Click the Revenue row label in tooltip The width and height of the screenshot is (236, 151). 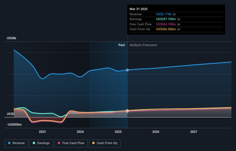136,14
